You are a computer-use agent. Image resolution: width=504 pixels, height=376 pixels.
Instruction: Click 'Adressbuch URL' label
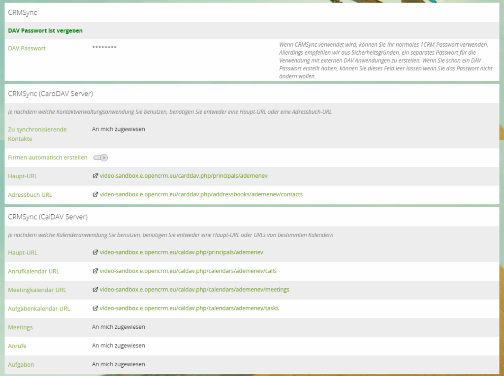pyautogui.click(x=30, y=195)
